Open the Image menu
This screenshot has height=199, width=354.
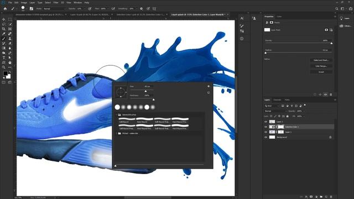tap(24, 2)
